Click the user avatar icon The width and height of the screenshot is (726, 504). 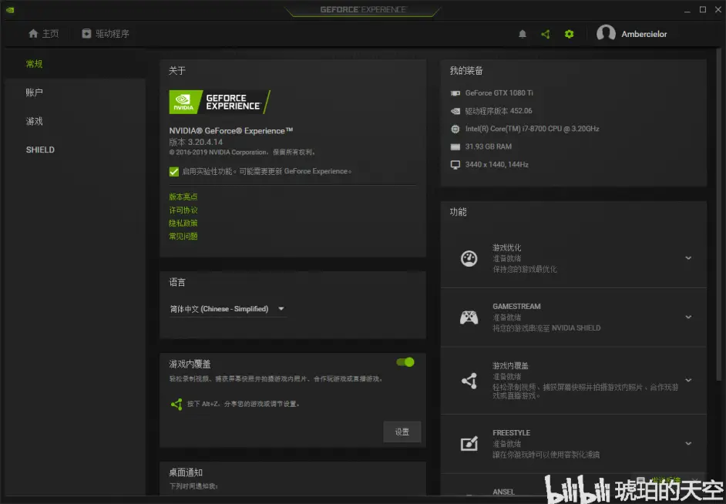[x=606, y=33]
